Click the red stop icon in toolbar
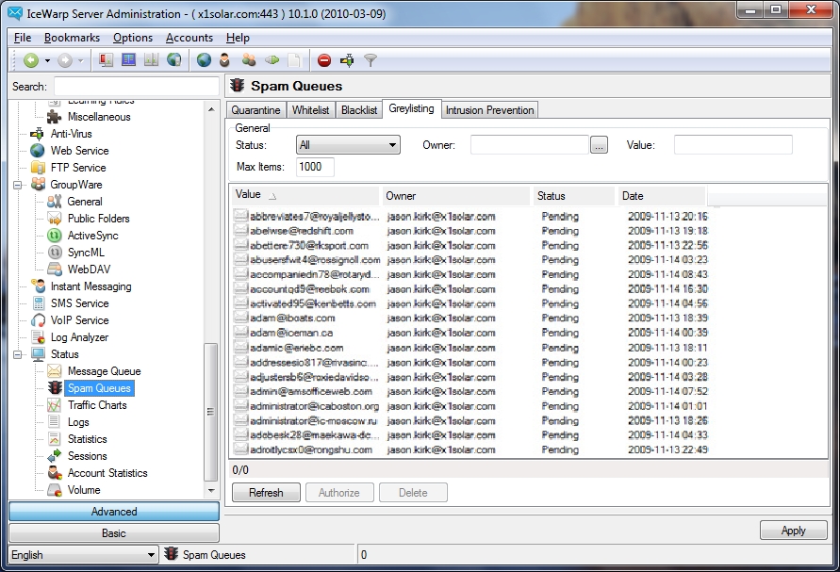The height and width of the screenshot is (572, 840). (x=324, y=60)
